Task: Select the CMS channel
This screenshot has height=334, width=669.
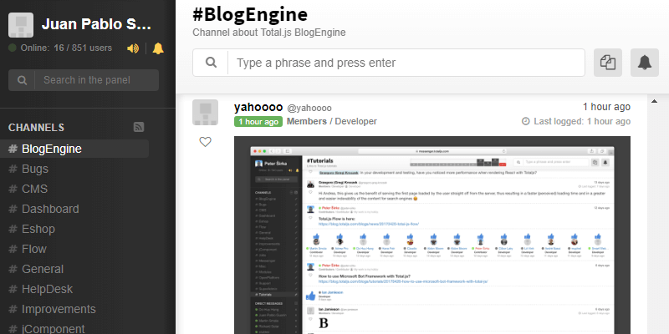Action: click(x=34, y=189)
